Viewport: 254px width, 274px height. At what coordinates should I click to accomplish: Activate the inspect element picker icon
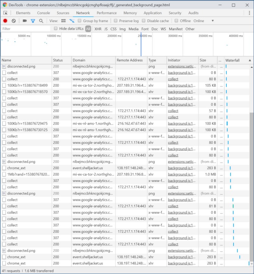(5, 13)
